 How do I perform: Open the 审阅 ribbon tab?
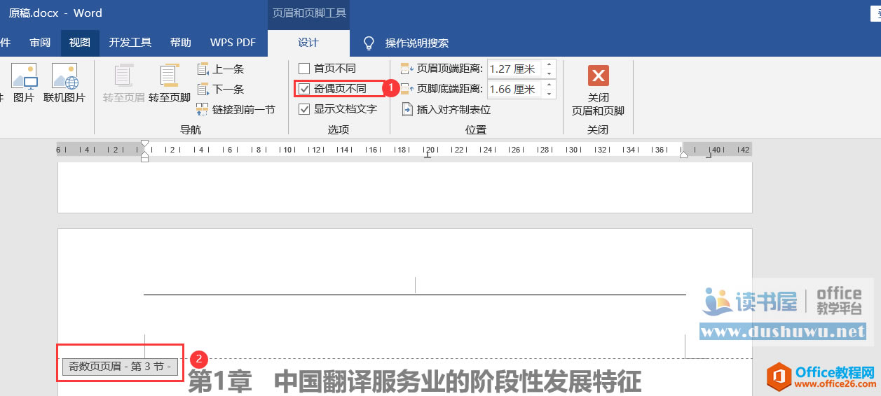[40, 43]
